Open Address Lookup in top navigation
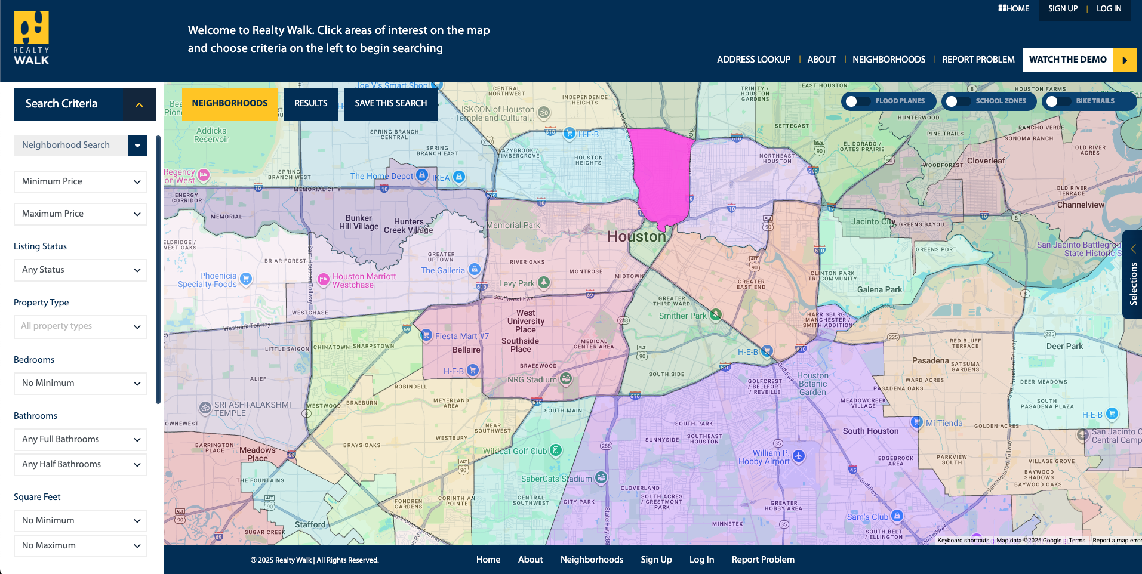This screenshot has width=1142, height=574. pyautogui.click(x=753, y=60)
